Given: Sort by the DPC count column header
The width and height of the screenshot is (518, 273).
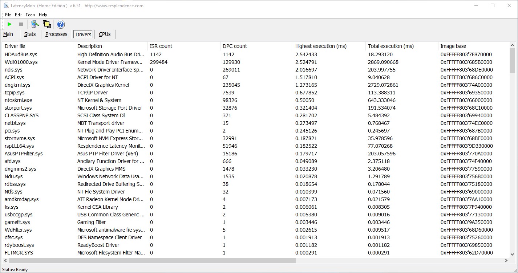Looking at the screenshot, I should (256, 46).
